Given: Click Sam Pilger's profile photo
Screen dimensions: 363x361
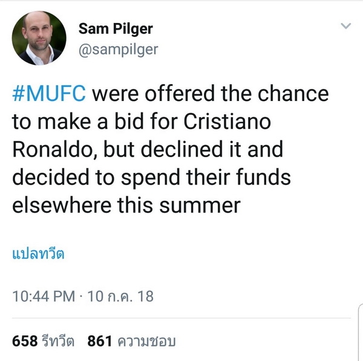Looking at the screenshot, I should [39, 39].
